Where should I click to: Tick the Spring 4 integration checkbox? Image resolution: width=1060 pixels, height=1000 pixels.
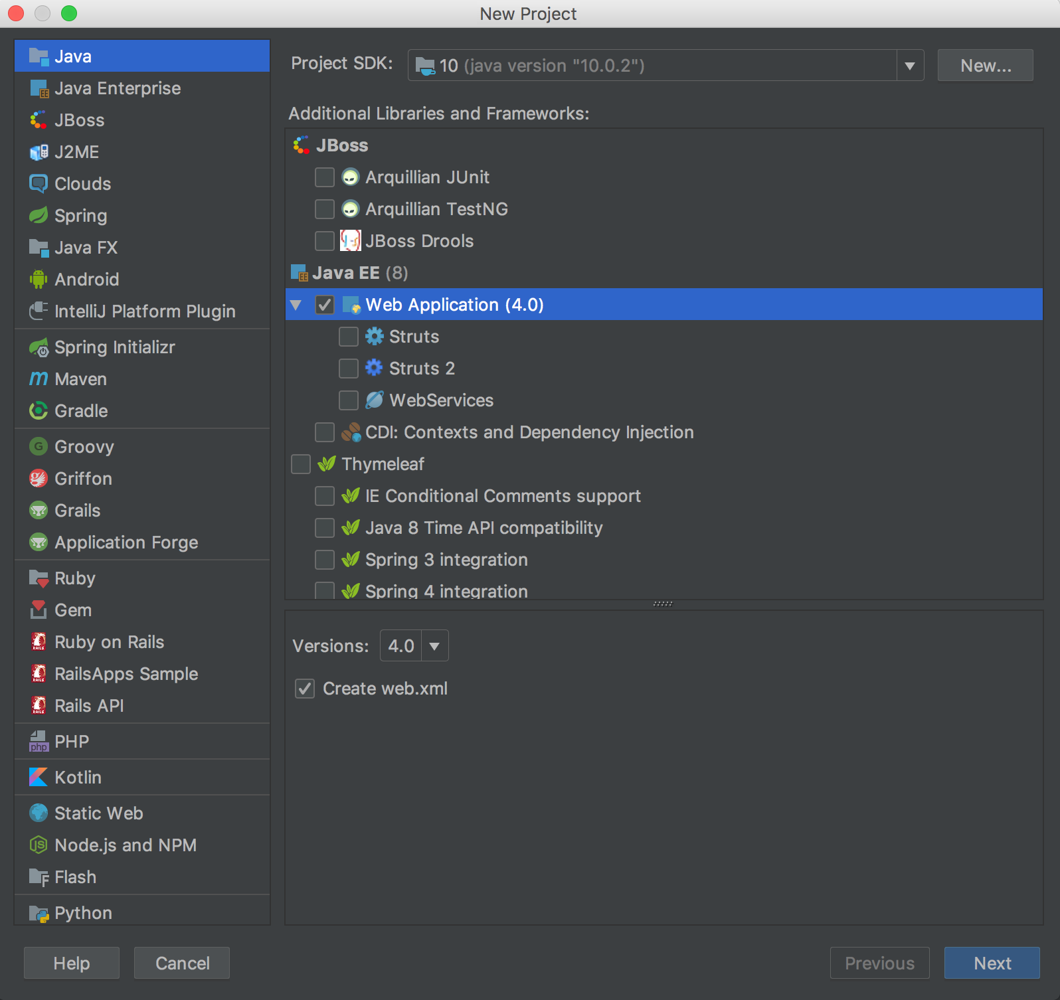tap(325, 590)
